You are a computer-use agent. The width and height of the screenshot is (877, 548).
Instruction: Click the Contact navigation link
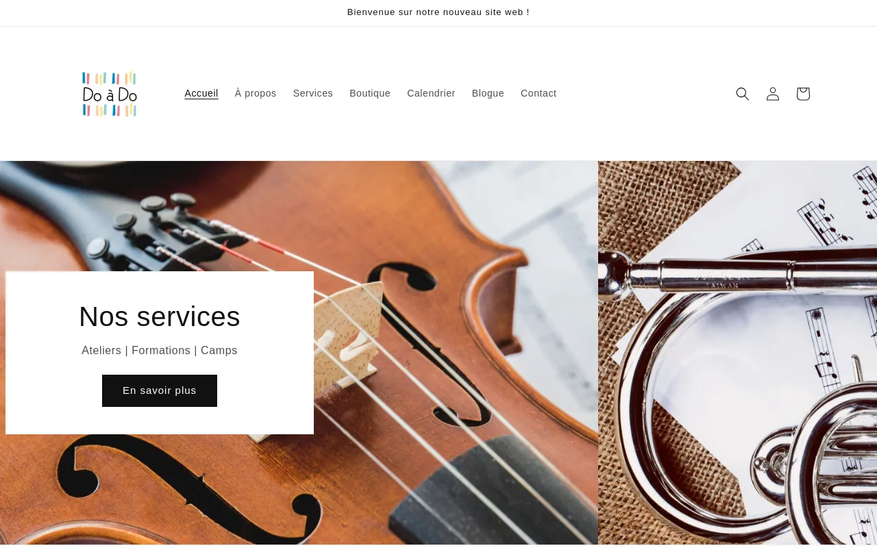[539, 93]
